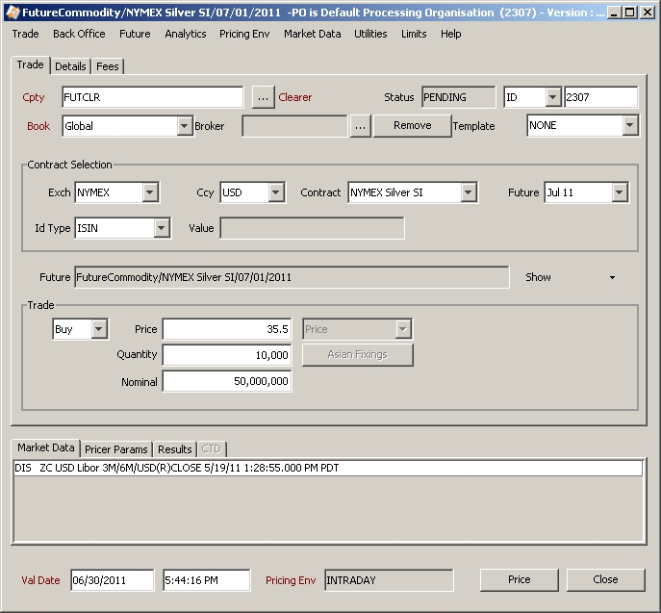
Task: Open the Utilities menu
Action: click(x=370, y=34)
